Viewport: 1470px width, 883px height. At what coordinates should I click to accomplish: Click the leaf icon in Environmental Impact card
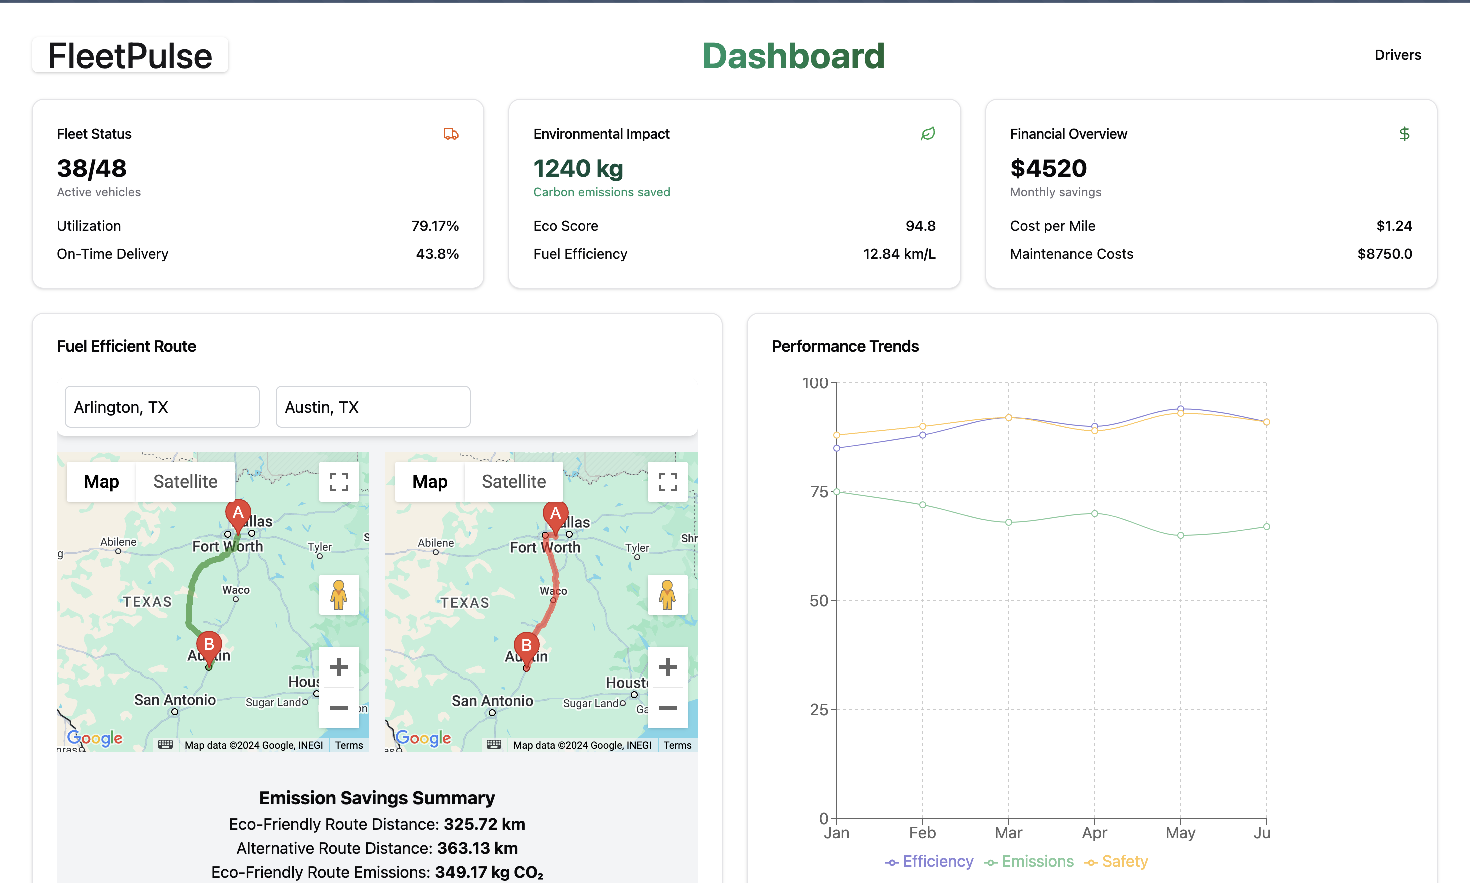pyautogui.click(x=927, y=134)
